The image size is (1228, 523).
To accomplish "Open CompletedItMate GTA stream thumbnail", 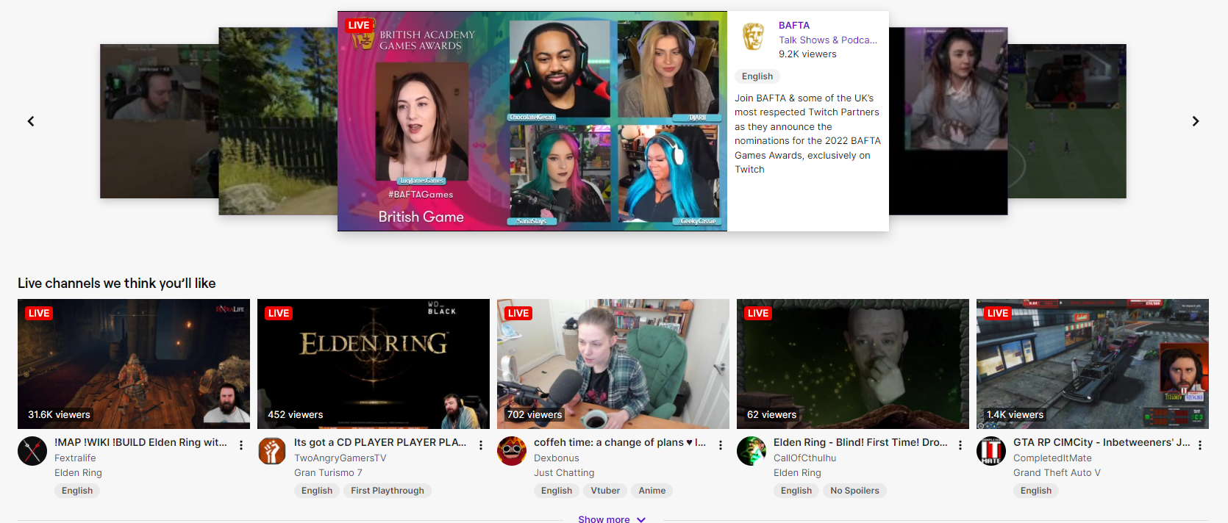I will tap(1093, 364).
